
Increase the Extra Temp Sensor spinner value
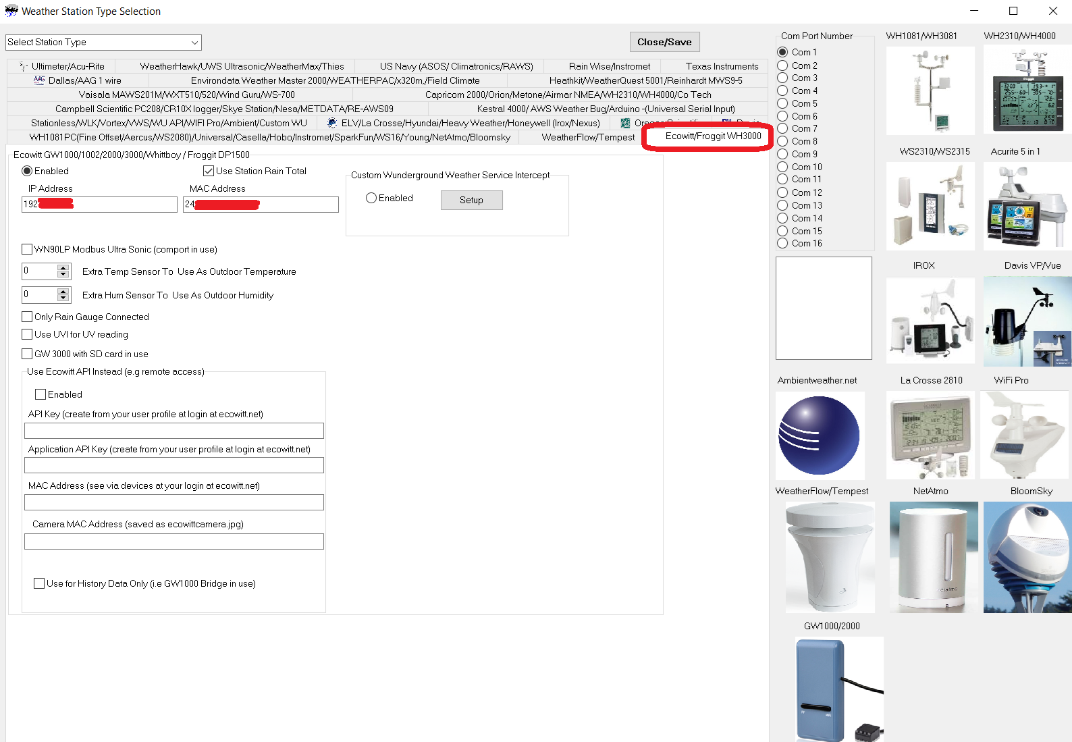[63, 268]
